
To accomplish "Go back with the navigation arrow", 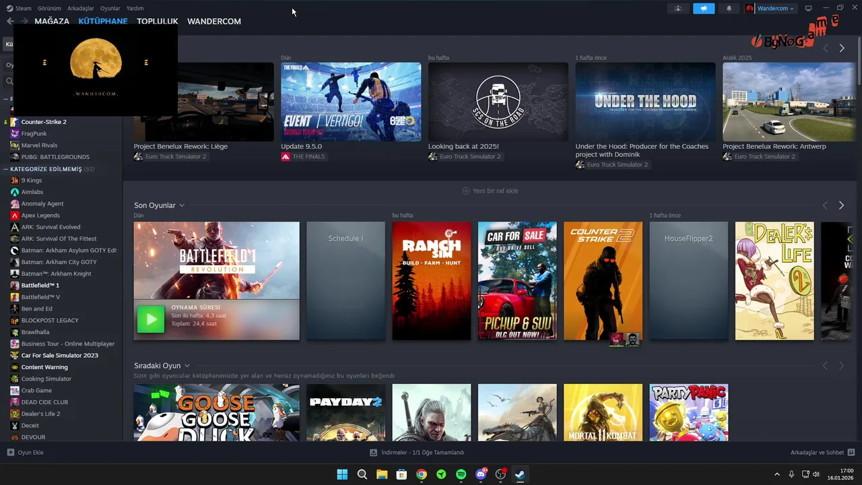I will click(9, 21).
